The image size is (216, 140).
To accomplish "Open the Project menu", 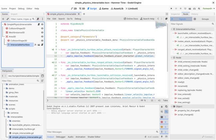I will (x=12, y=9).
